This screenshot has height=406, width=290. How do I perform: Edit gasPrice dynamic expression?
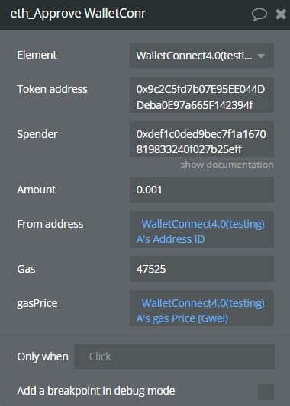tap(201, 308)
